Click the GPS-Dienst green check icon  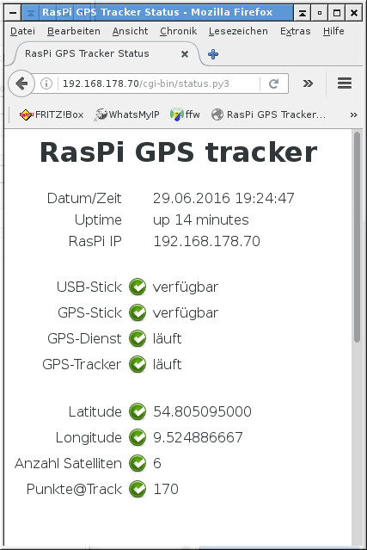138,338
